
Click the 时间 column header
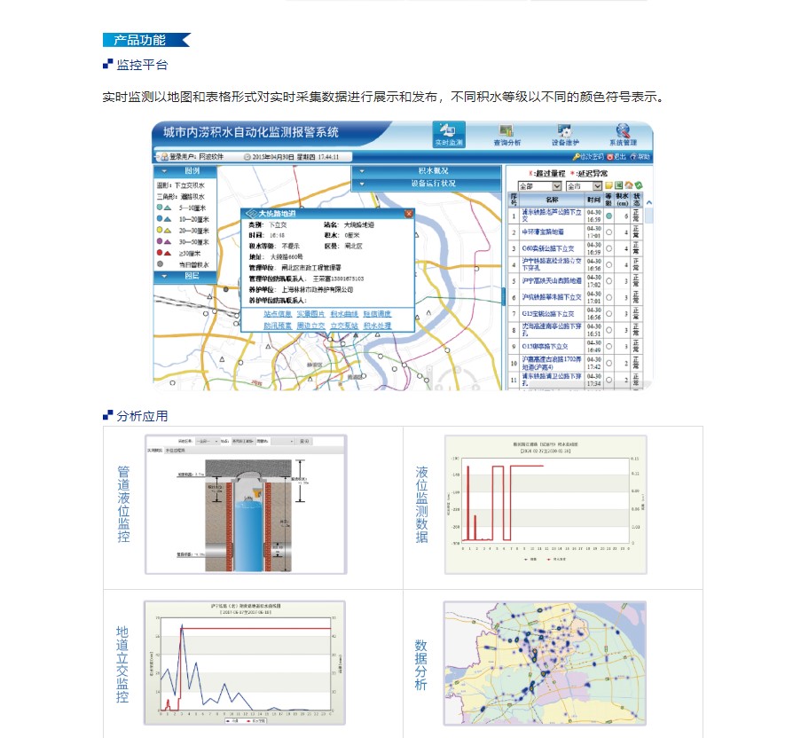pyautogui.click(x=593, y=200)
